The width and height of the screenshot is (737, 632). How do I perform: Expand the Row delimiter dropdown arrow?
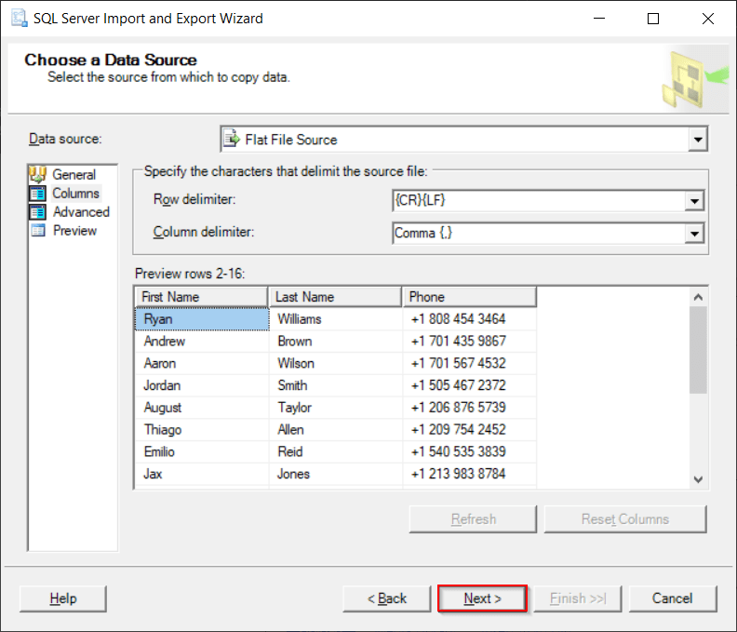point(694,201)
